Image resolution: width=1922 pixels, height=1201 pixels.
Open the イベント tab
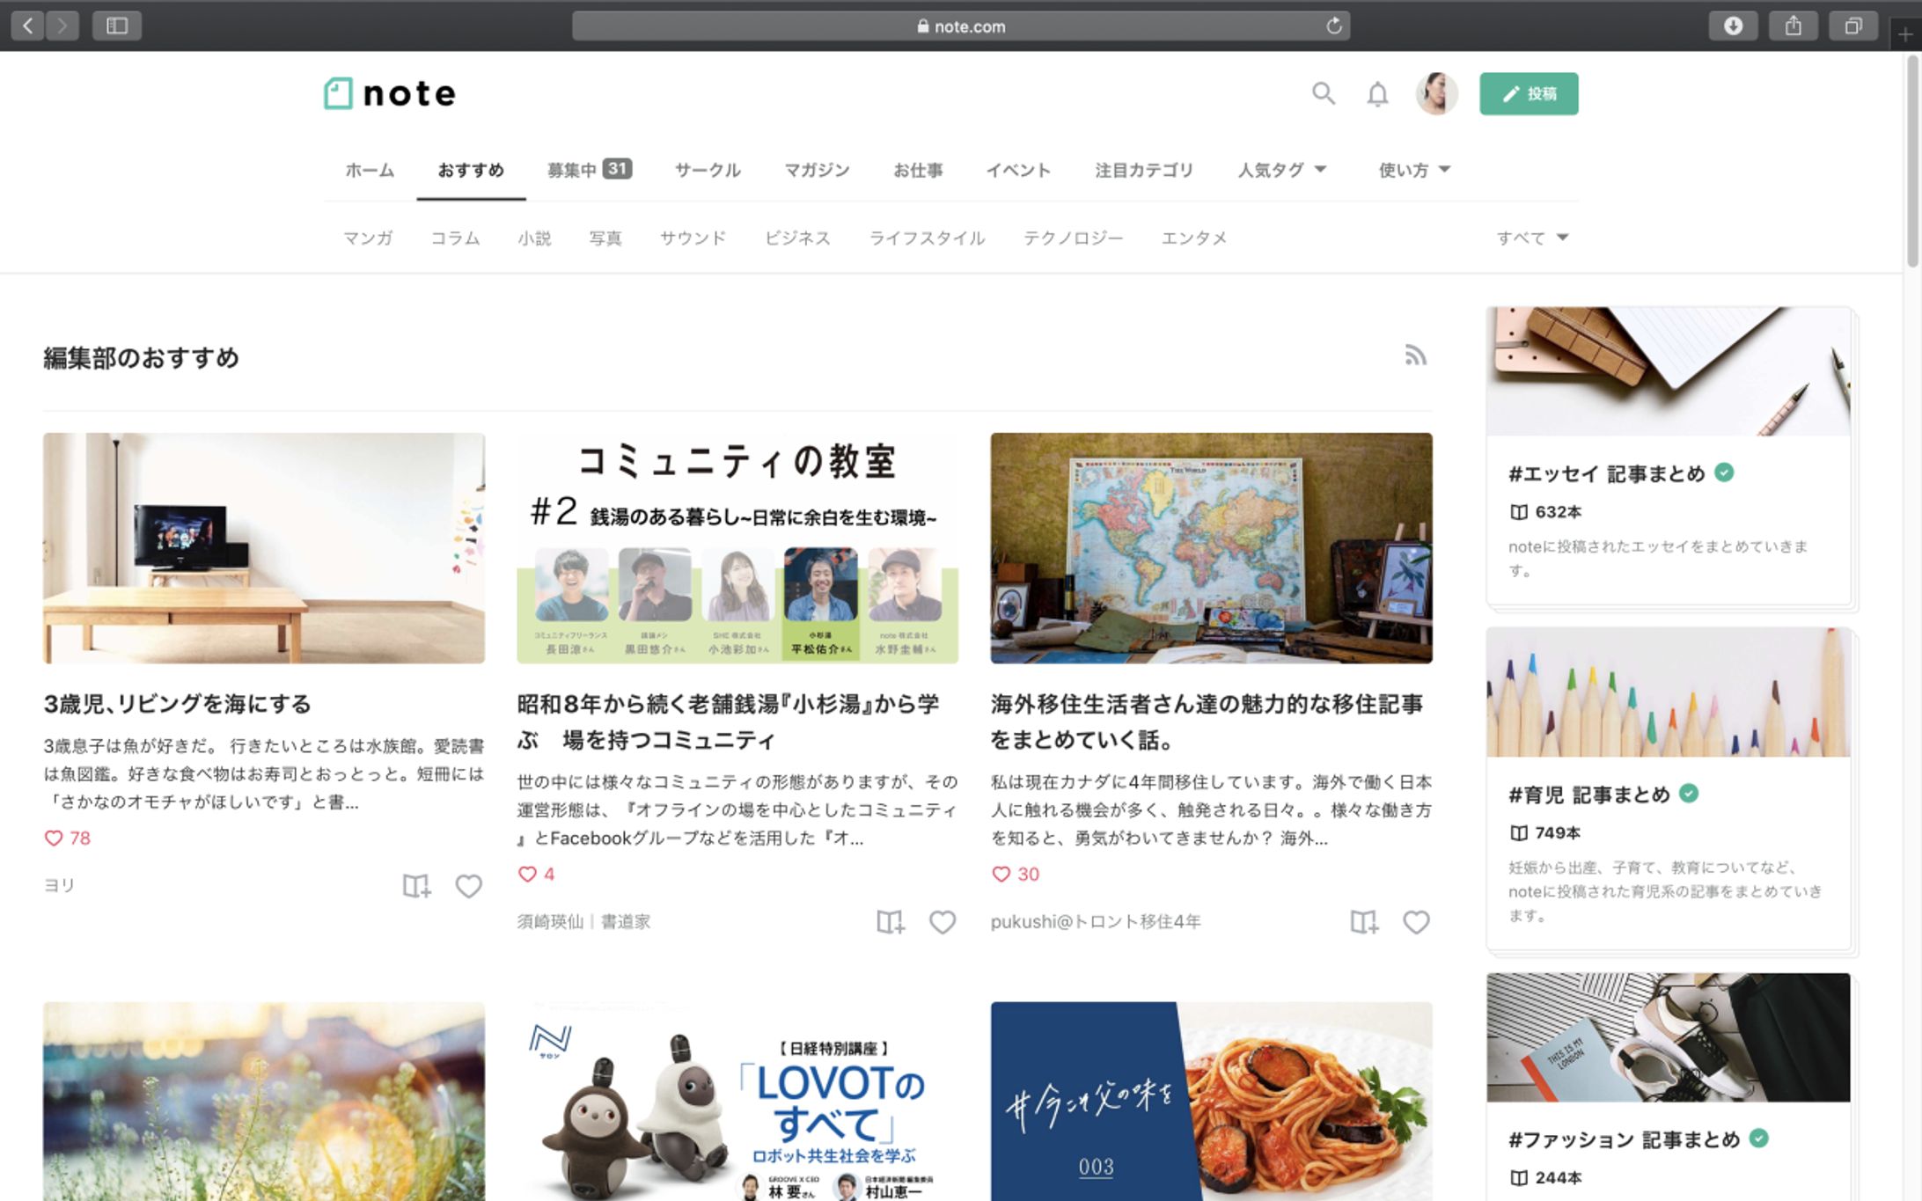point(1018,170)
